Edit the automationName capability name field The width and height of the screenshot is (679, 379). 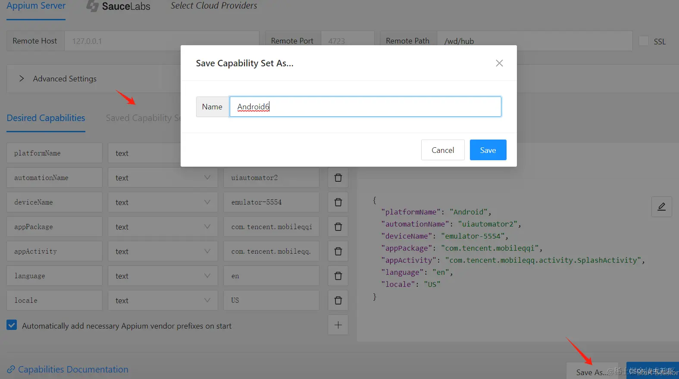coord(54,177)
